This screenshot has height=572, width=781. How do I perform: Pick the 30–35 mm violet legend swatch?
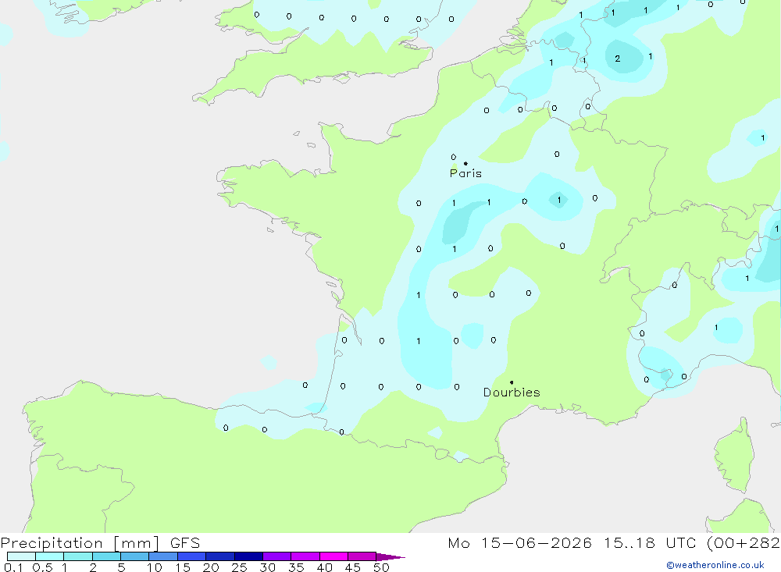[276, 556]
